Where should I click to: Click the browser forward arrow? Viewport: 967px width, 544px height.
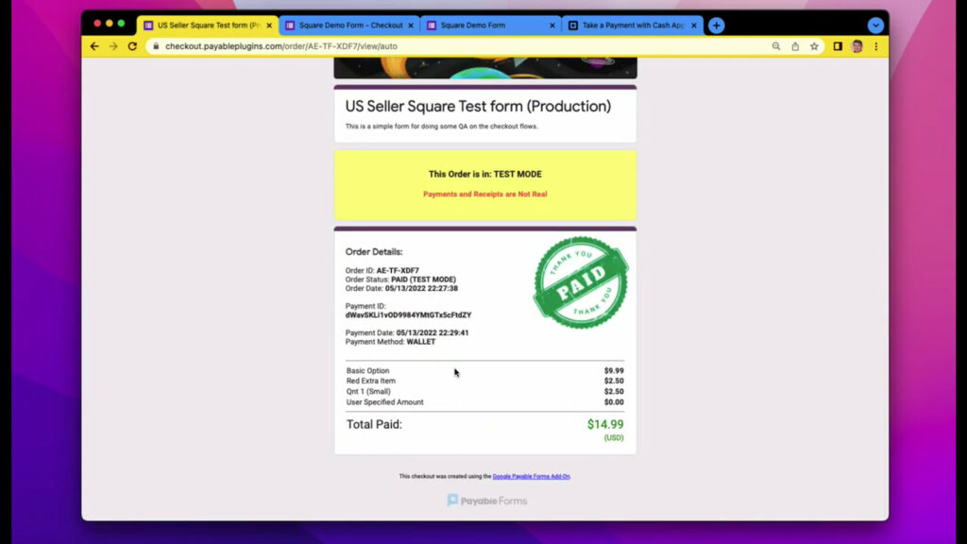pyautogui.click(x=113, y=46)
